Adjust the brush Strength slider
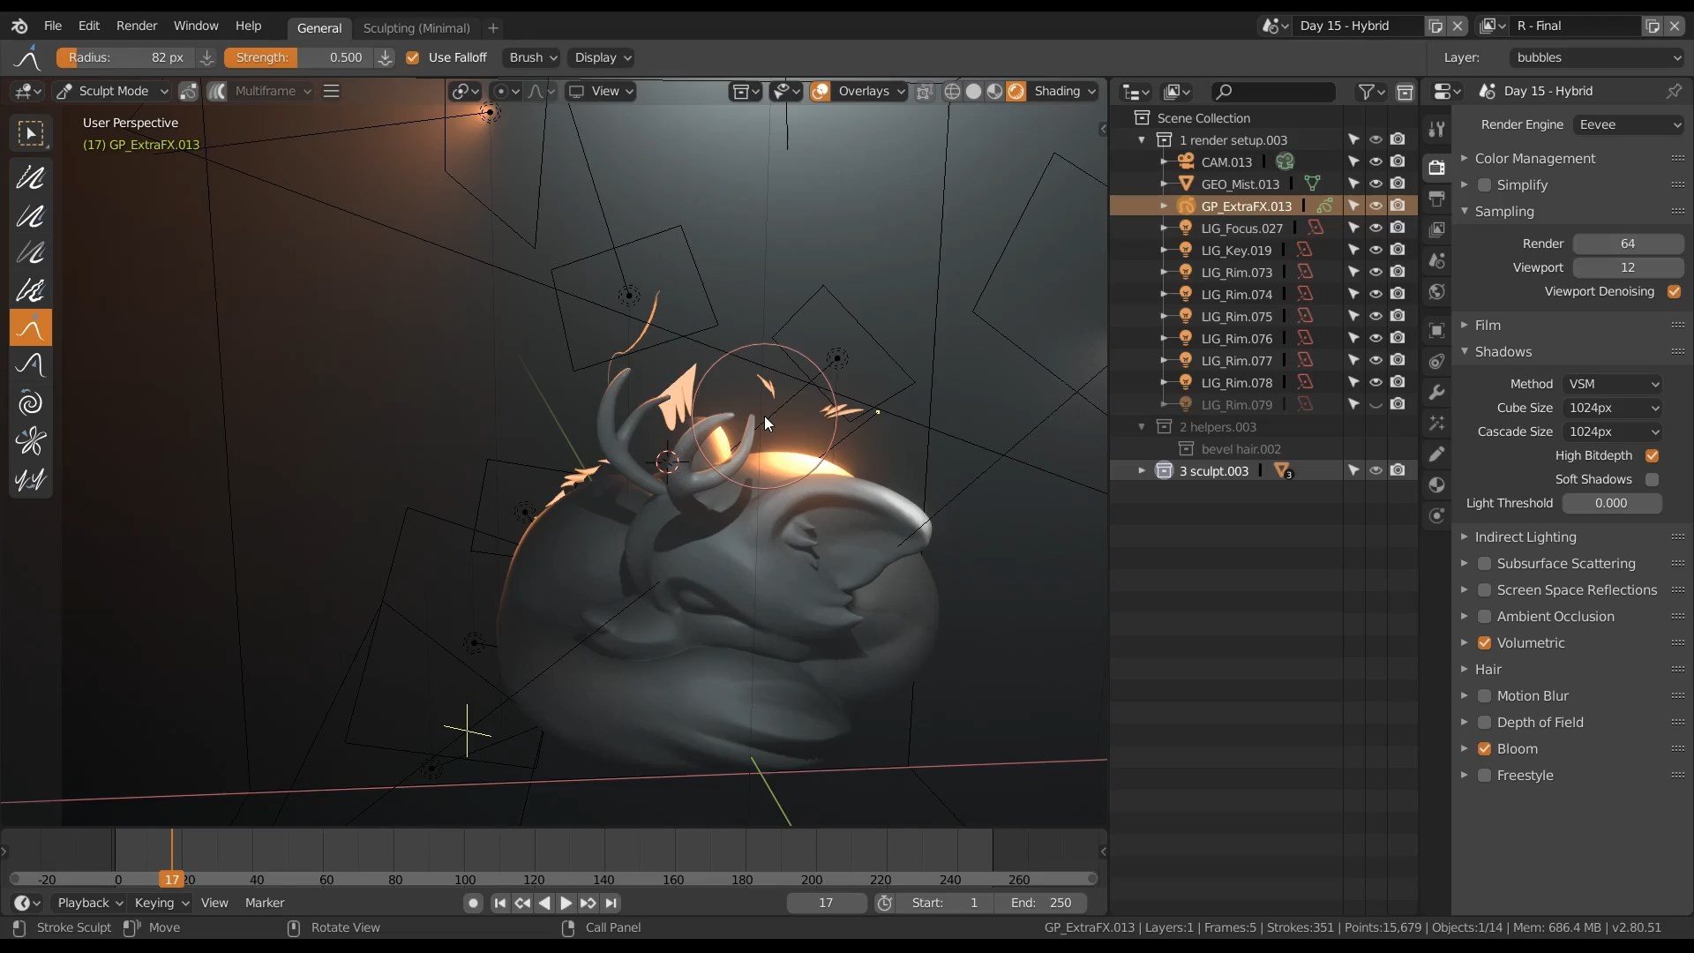 point(299,57)
